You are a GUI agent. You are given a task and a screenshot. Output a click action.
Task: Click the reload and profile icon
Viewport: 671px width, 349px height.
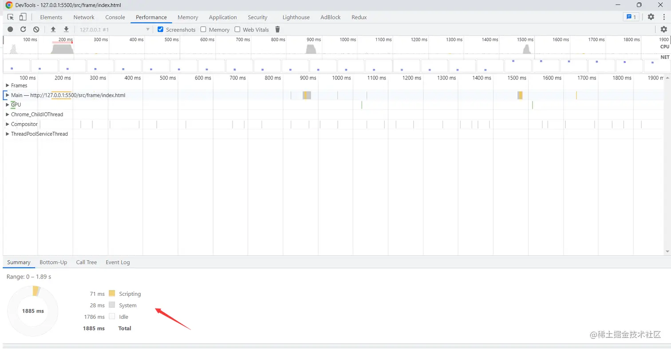(x=23, y=29)
